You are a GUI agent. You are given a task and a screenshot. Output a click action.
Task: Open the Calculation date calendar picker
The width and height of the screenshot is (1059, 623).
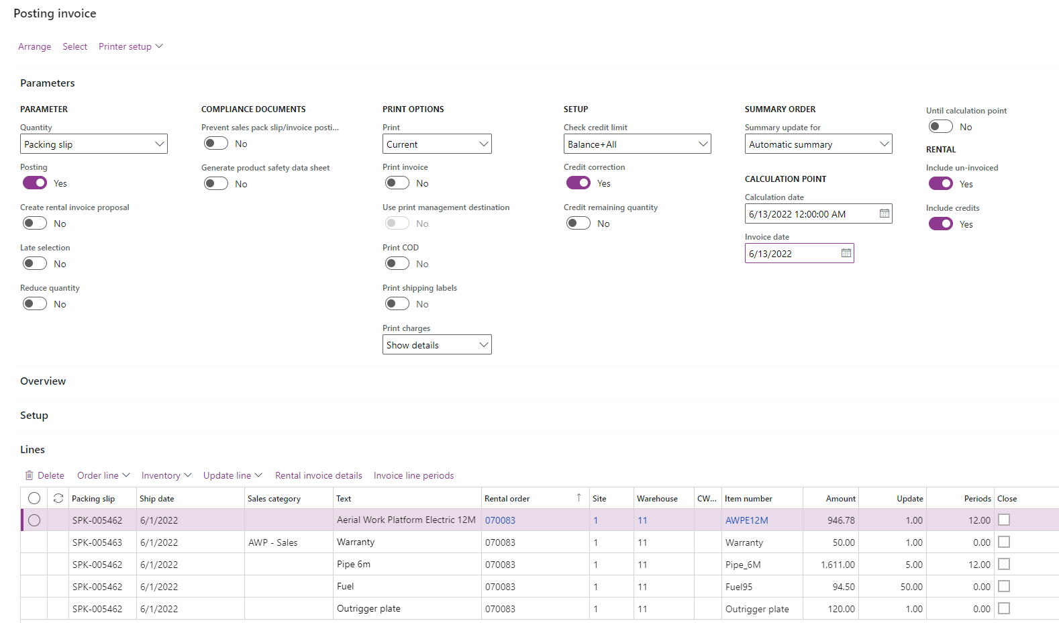885,213
